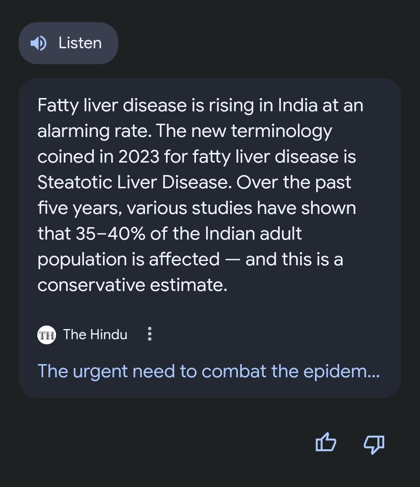Image resolution: width=420 pixels, height=487 pixels.
Task: Click The Hindu circular logo
Action: (47, 335)
